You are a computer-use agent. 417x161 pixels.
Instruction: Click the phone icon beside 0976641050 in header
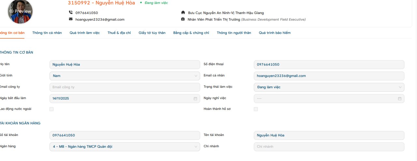point(71,12)
